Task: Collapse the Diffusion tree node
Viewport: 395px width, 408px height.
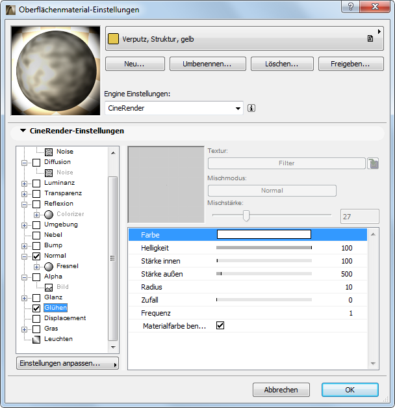Action: click(24, 163)
